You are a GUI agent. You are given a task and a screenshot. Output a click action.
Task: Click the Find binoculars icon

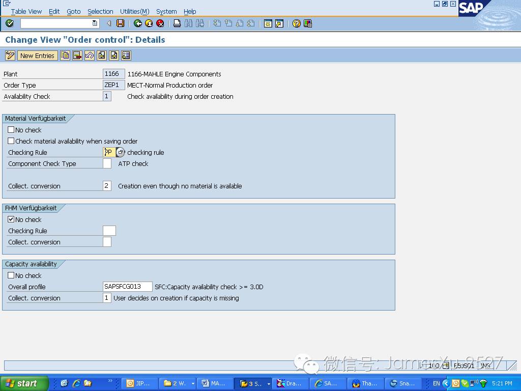188,23
